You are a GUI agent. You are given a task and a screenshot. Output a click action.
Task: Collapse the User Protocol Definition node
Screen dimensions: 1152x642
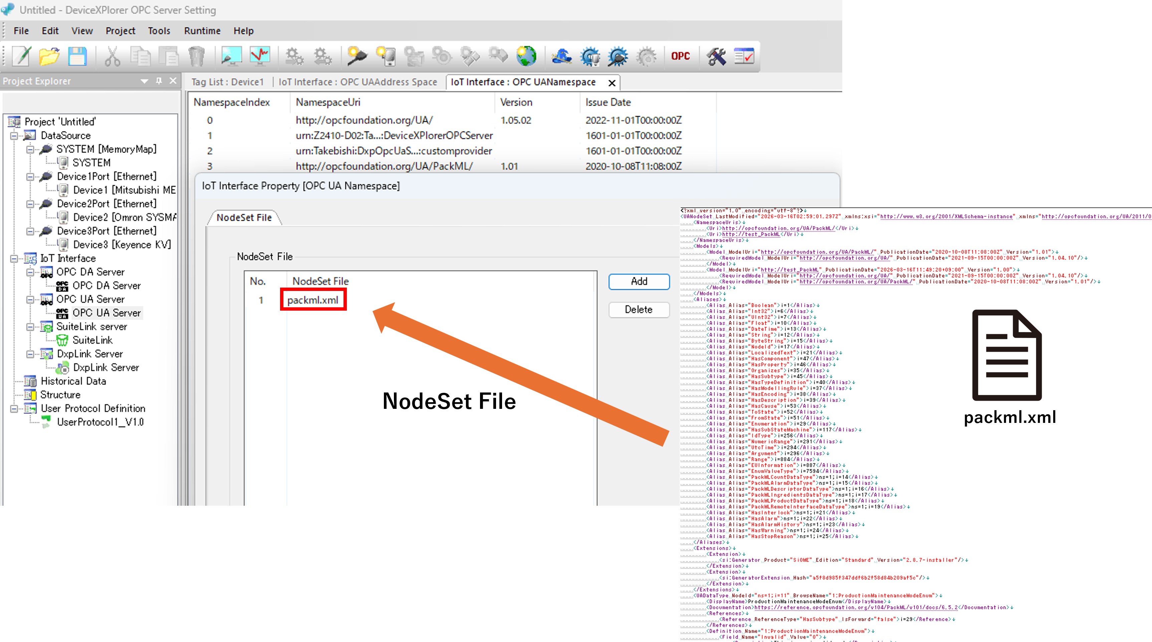click(x=14, y=409)
